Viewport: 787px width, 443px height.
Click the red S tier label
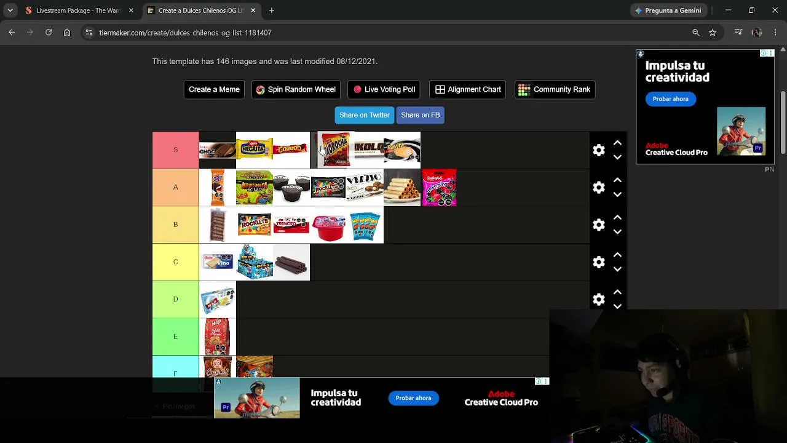(176, 150)
